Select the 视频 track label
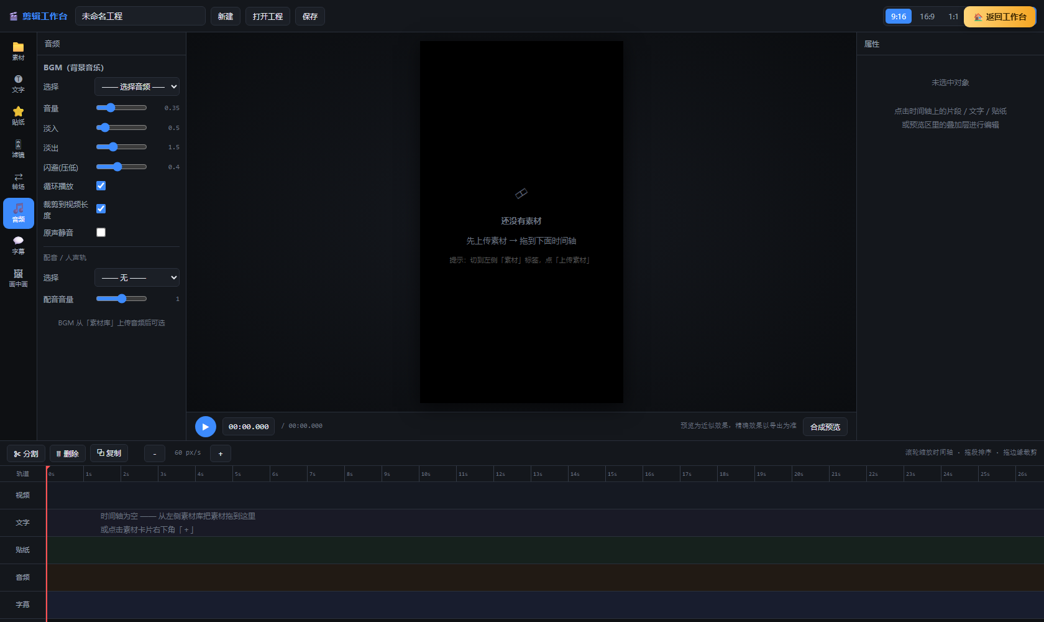1044x622 pixels. 23,495
